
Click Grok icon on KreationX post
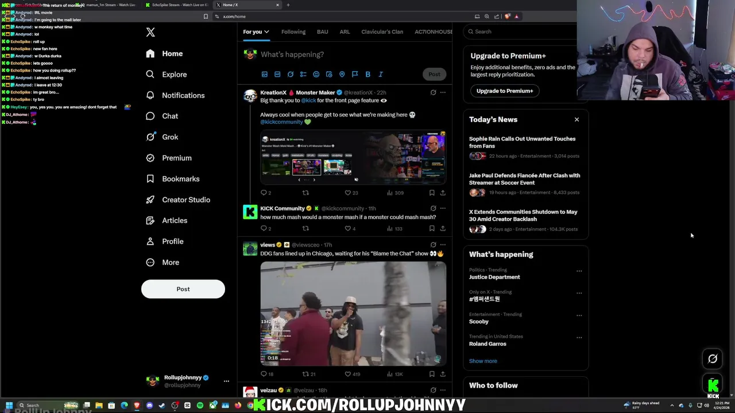[433, 92]
